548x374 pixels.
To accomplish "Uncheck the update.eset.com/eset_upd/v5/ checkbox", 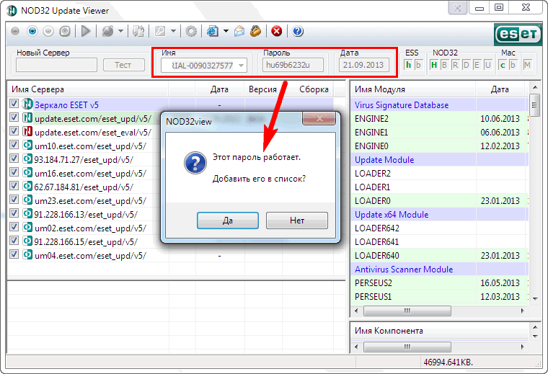I will 14,117.
